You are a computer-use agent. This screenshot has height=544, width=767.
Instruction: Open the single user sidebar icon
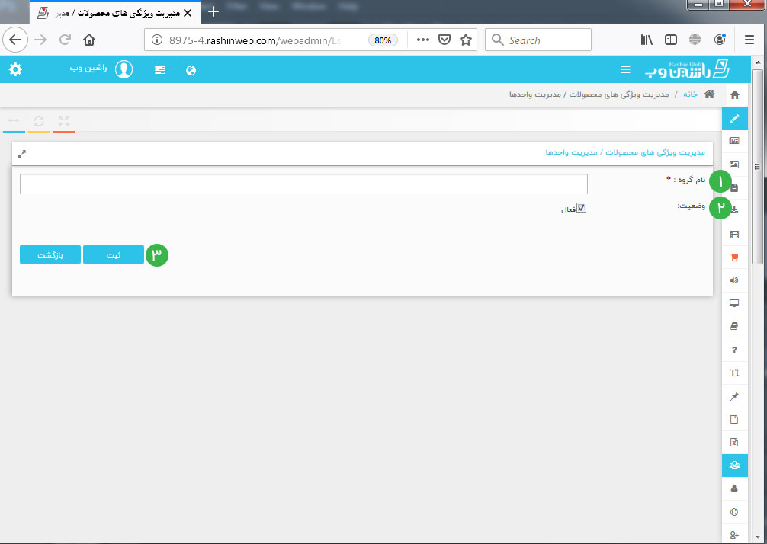[x=734, y=489]
